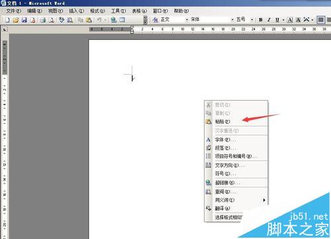Expand the 同义词 submenu
Viewport: 331px width, 239px height.
[x=236, y=200]
